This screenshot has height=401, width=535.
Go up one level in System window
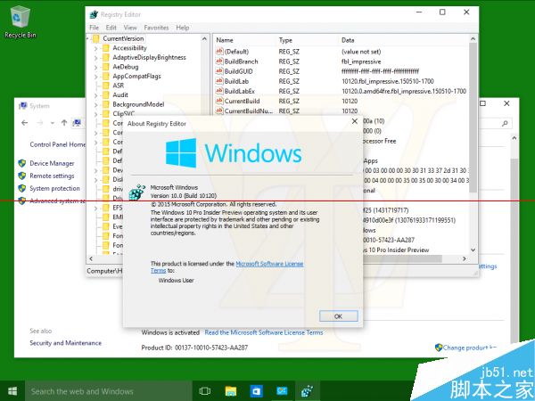coord(64,123)
